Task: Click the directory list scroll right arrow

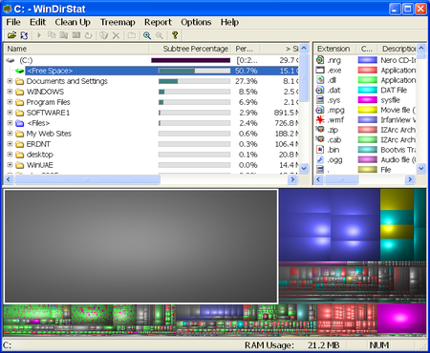Action: pyautogui.click(x=292, y=179)
